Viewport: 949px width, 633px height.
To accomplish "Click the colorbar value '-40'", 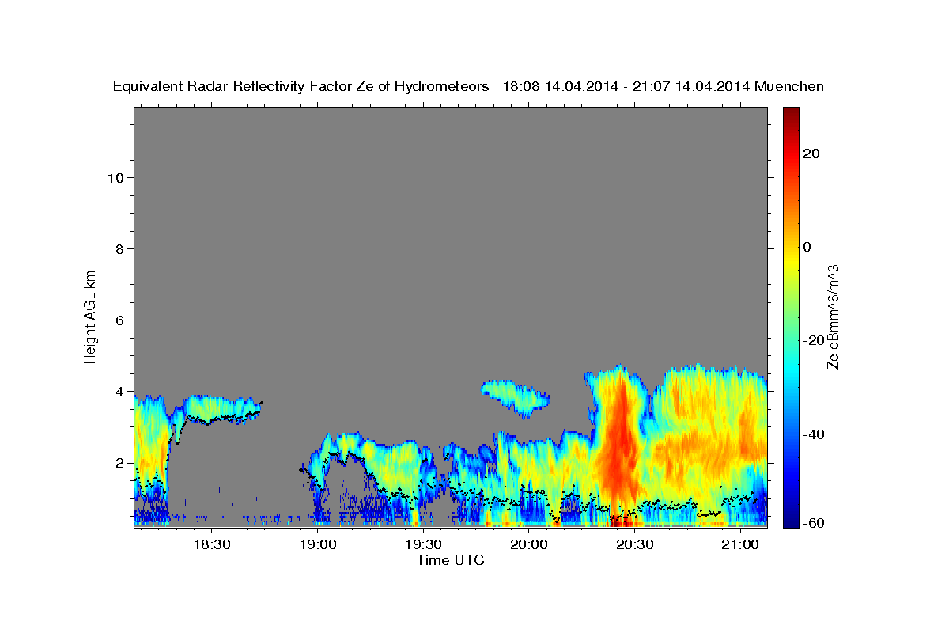I will coord(814,434).
